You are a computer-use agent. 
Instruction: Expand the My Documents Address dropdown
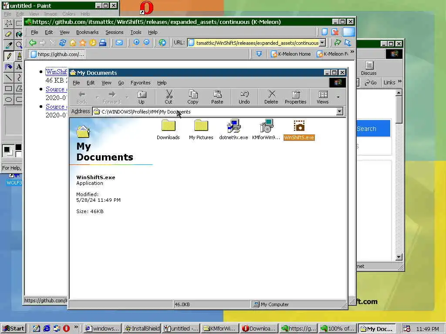340,111
